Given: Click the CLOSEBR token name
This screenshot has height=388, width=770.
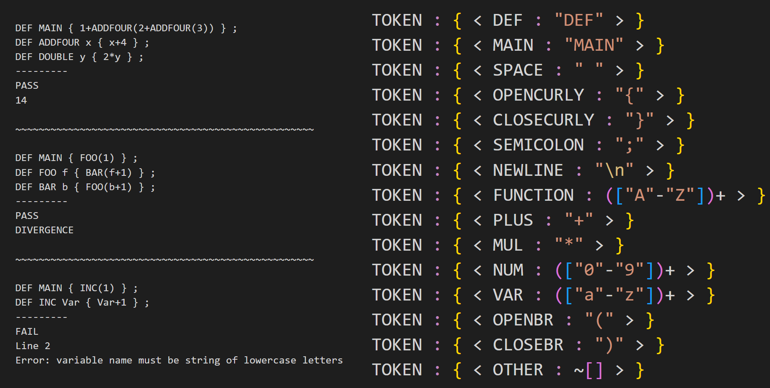Looking at the screenshot, I should pyautogui.click(x=528, y=345).
